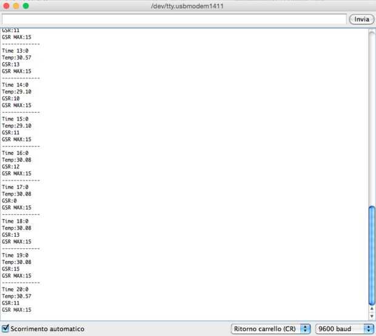The height and width of the screenshot is (336, 376).
Task: Click the vertical scrollbar thumb
Action: pyautogui.click(x=372, y=255)
